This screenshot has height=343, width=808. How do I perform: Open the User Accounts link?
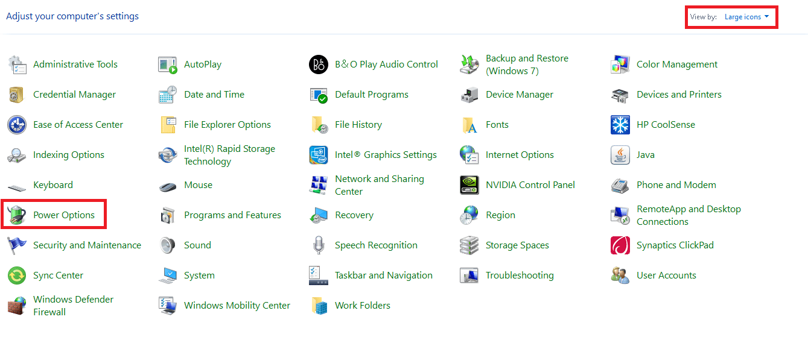(x=666, y=275)
